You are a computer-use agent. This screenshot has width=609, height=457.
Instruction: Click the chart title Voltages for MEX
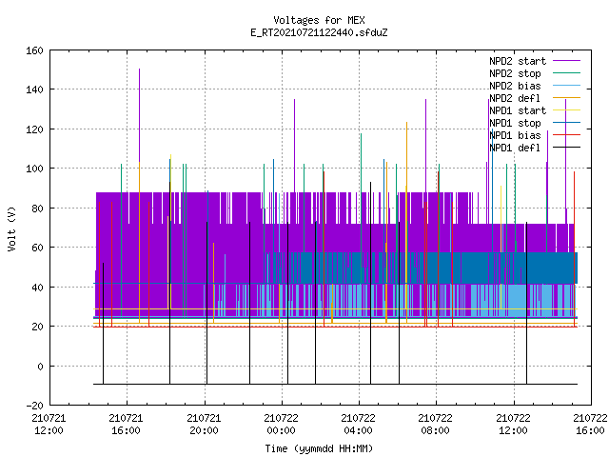pos(319,20)
